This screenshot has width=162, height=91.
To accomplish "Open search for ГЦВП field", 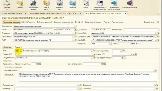I will (x=75, y=40).
